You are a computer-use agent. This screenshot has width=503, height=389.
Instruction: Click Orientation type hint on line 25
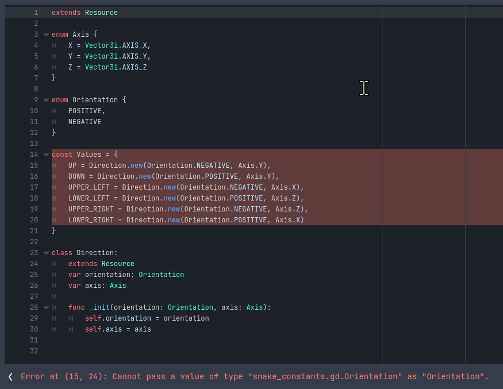(x=161, y=274)
